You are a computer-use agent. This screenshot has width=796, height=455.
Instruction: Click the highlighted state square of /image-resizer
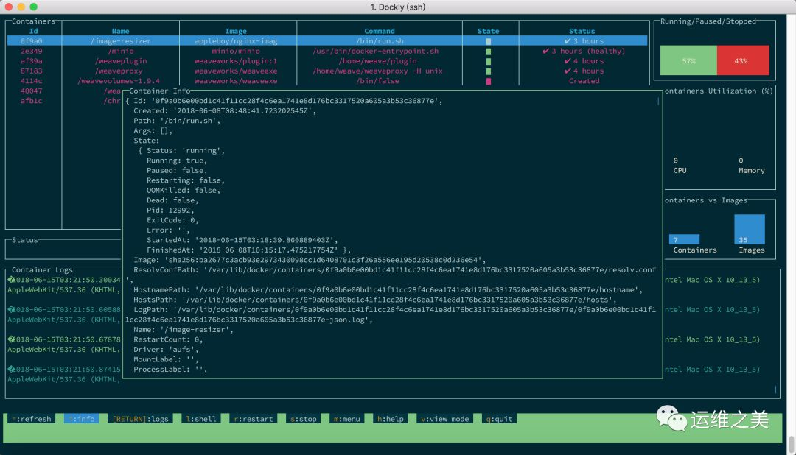click(489, 41)
